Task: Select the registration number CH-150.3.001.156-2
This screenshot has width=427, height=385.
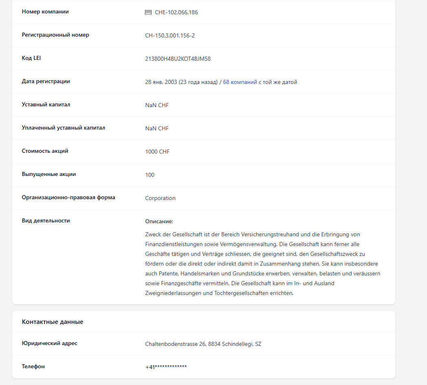Action: pos(170,35)
